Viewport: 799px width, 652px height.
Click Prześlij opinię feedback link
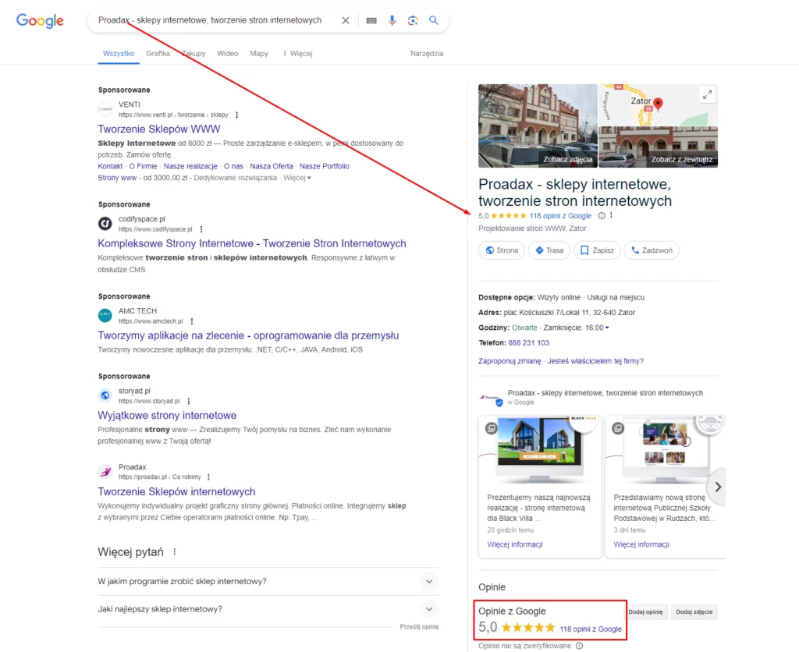(419, 627)
